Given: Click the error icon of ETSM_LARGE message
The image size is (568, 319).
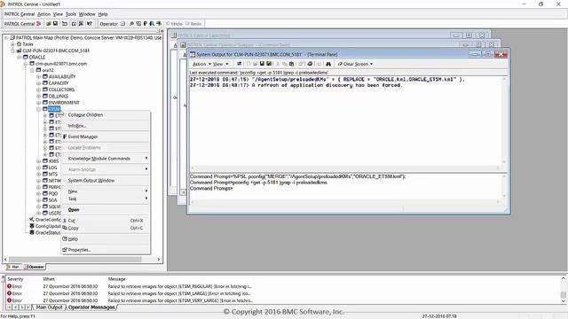Looking at the screenshot, I should point(10,293).
